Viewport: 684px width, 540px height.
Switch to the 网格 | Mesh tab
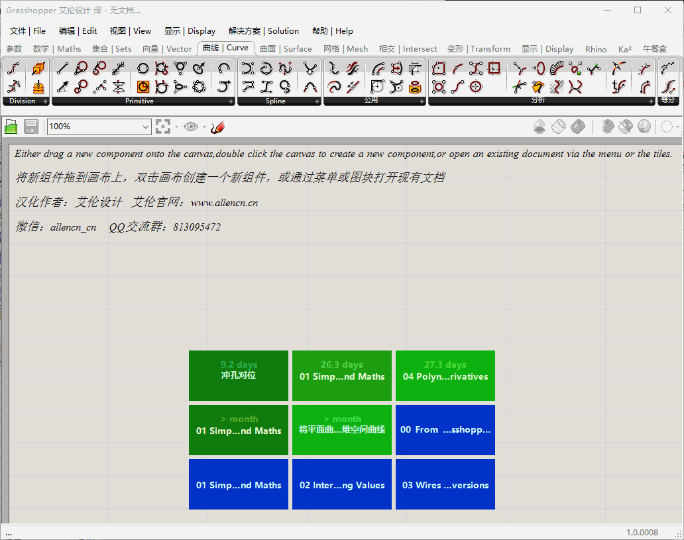tap(345, 49)
